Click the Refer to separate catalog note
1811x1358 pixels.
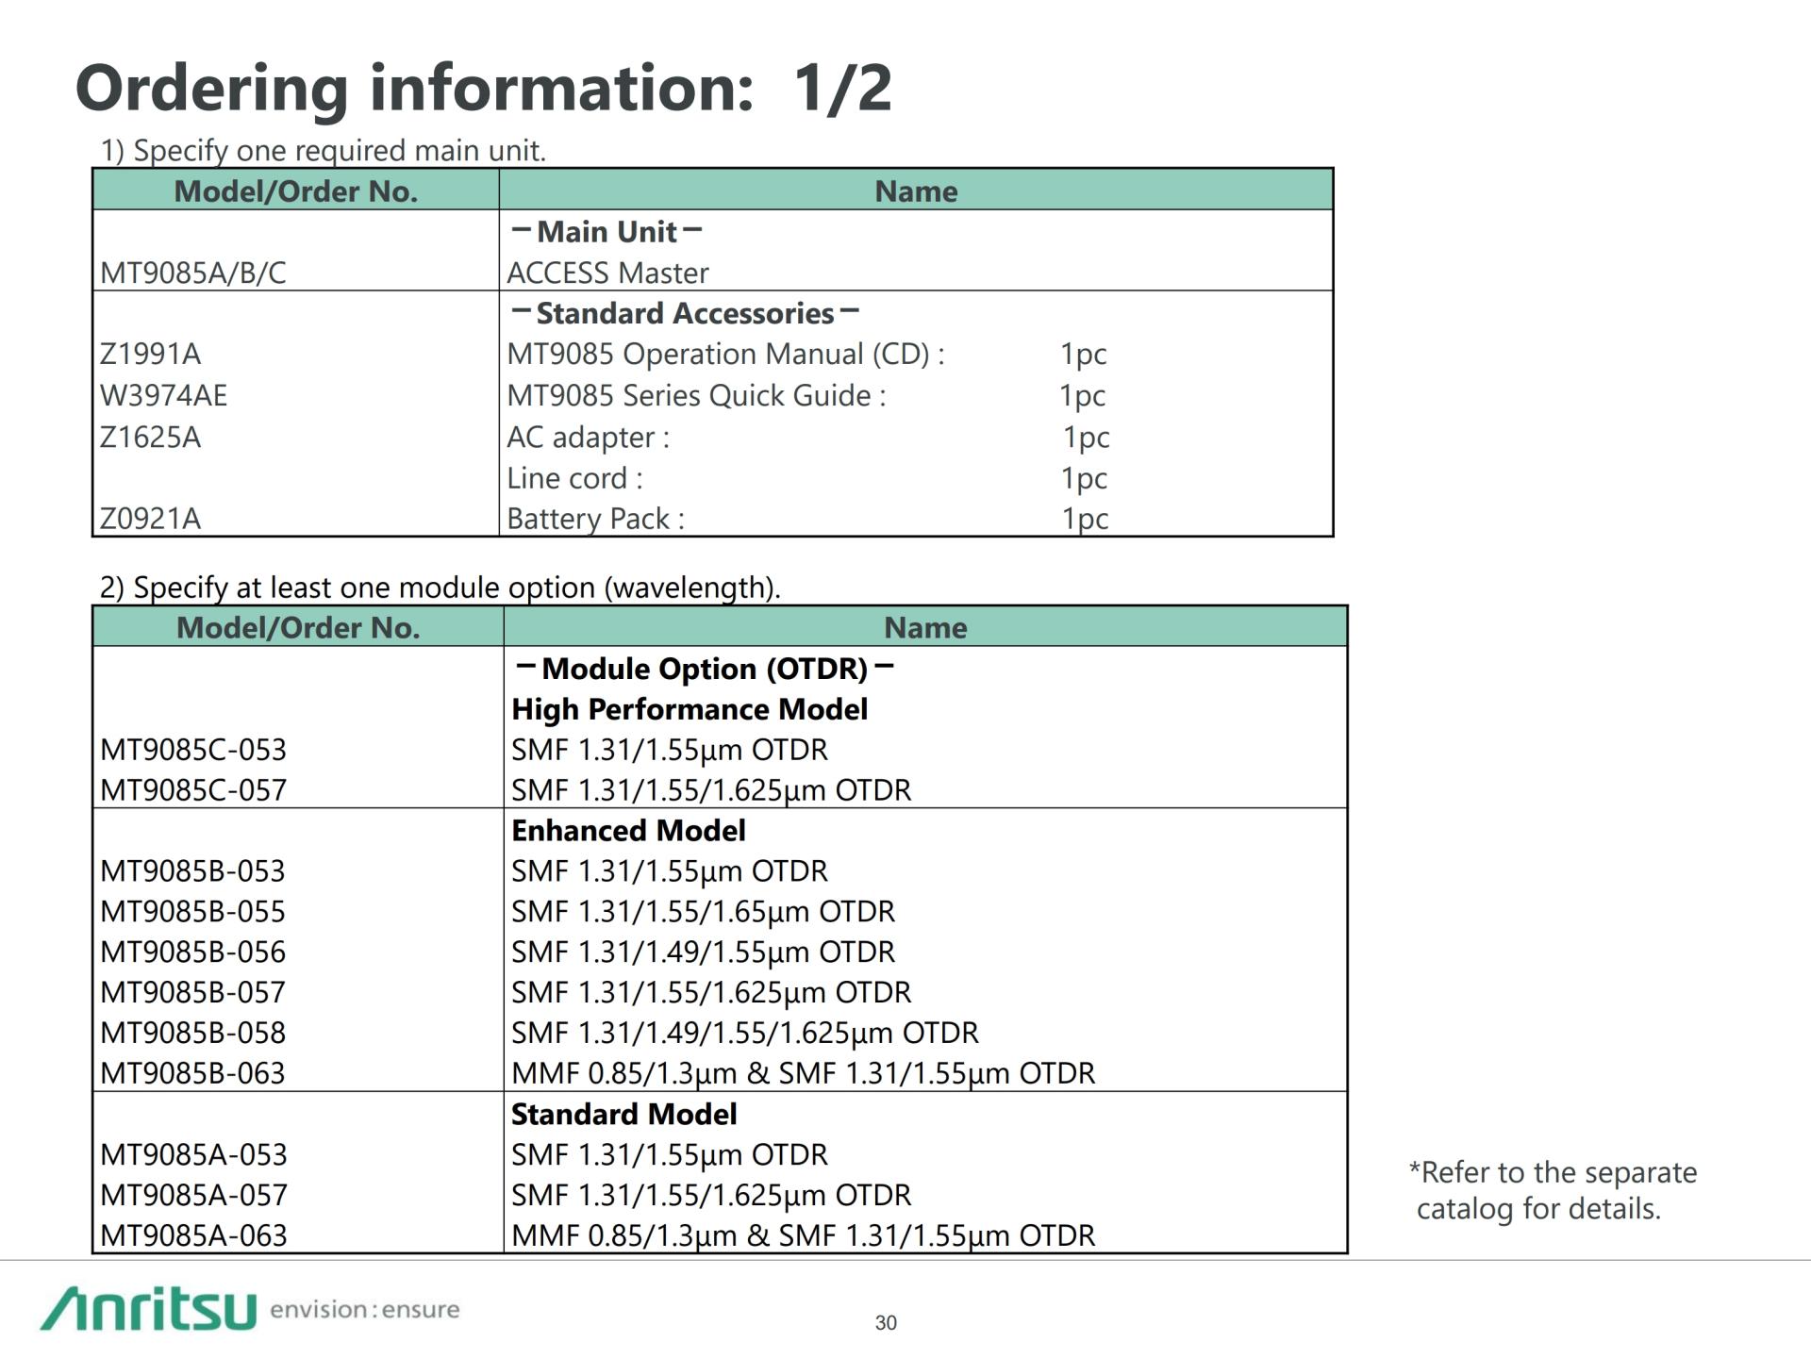click(1552, 1190)
